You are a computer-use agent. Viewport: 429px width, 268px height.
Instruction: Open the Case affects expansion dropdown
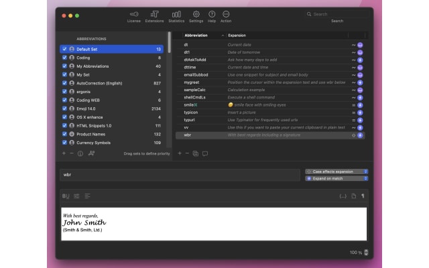click(x=336, y=172)
